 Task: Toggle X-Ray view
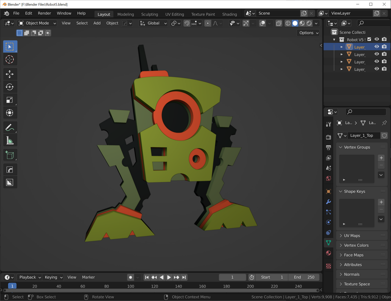click(x=279, y=23)
